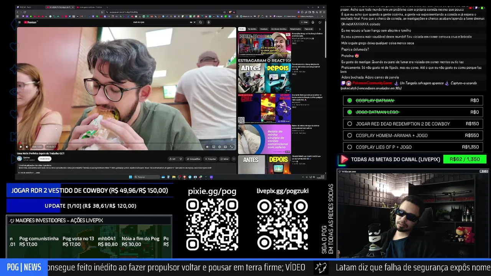Click the YouTube search magnifier button

pyautogui.click(x=200, y=22)
